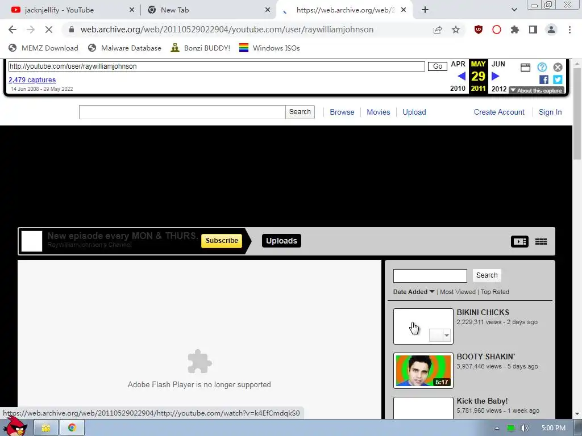Viewport: 582px width, 436px height.
Task: Click the Sign In link
Action: pos(550,112)
